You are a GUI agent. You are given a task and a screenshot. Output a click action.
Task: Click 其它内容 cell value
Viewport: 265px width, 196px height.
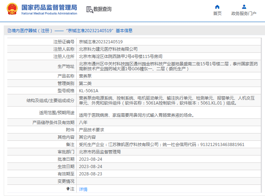(88, 137)
